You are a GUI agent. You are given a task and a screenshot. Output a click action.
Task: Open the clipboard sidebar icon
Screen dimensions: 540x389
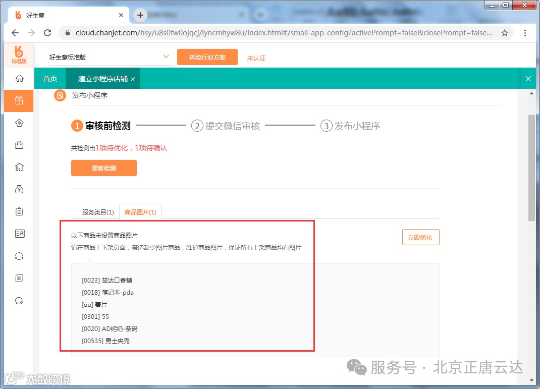pyautogui.click(x=19, y=211)
